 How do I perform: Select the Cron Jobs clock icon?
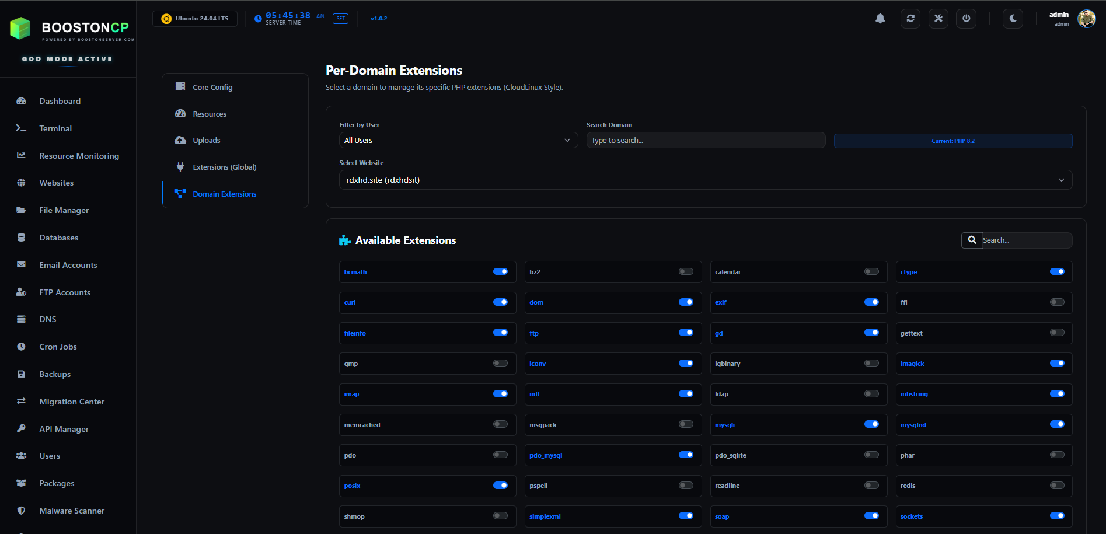(21, 346)
